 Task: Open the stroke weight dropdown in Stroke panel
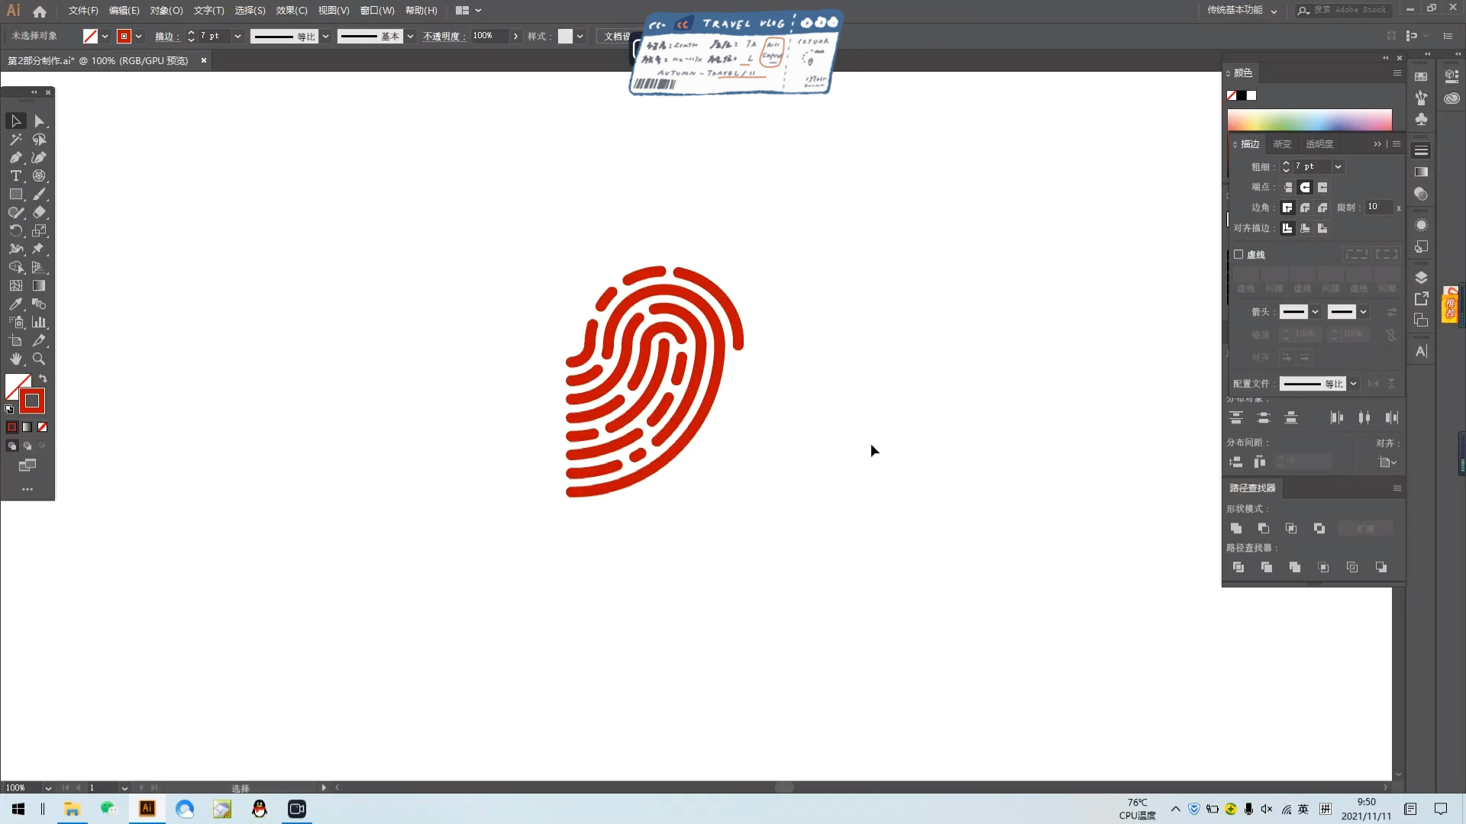point(1338,166)
